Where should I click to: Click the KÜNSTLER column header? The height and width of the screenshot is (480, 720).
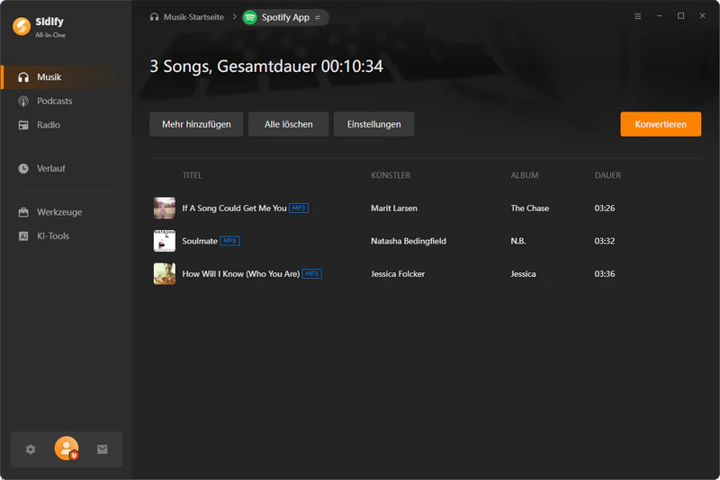391,175
